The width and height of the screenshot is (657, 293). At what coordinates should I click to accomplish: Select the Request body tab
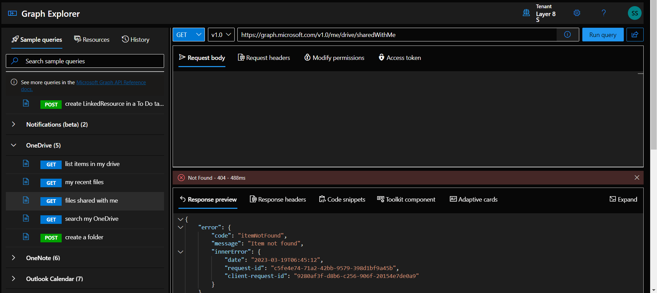(202, 58)
